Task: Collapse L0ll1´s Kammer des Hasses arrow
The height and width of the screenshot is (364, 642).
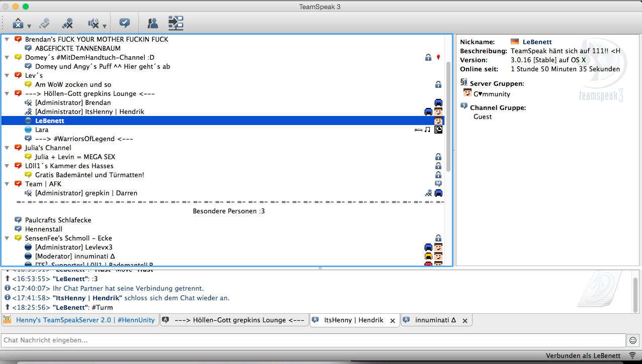Action: [7, 166]
